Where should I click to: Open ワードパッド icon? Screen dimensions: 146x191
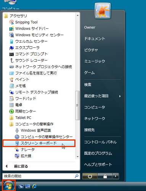(11, 99)
